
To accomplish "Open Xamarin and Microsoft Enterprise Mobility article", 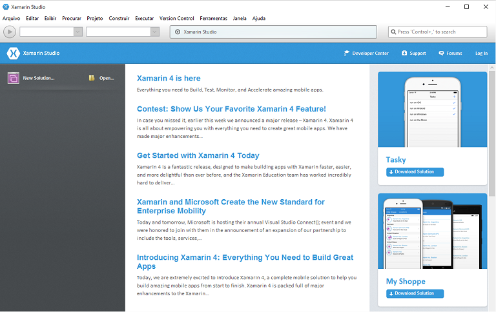I will 231,206.
